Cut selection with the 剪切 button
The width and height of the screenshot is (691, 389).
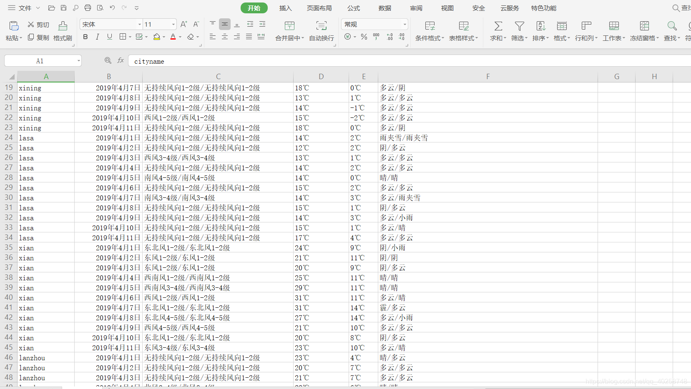click(x=38, y=25)
